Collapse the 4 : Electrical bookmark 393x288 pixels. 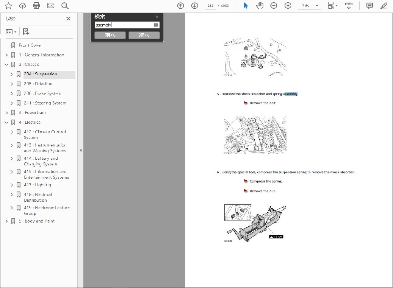pyautogui.click(x=6, y=122)
